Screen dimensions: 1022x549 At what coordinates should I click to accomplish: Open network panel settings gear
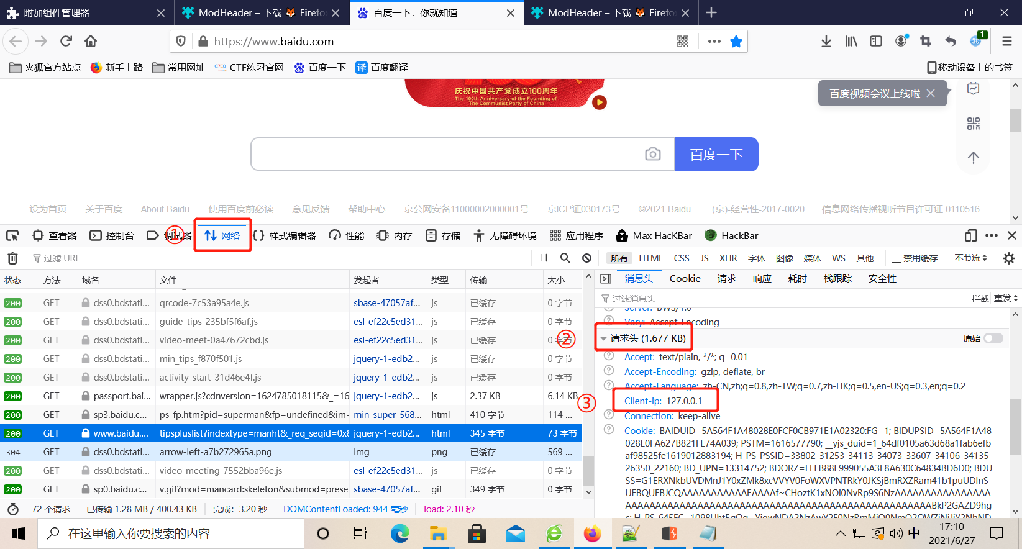[1009, 258]
